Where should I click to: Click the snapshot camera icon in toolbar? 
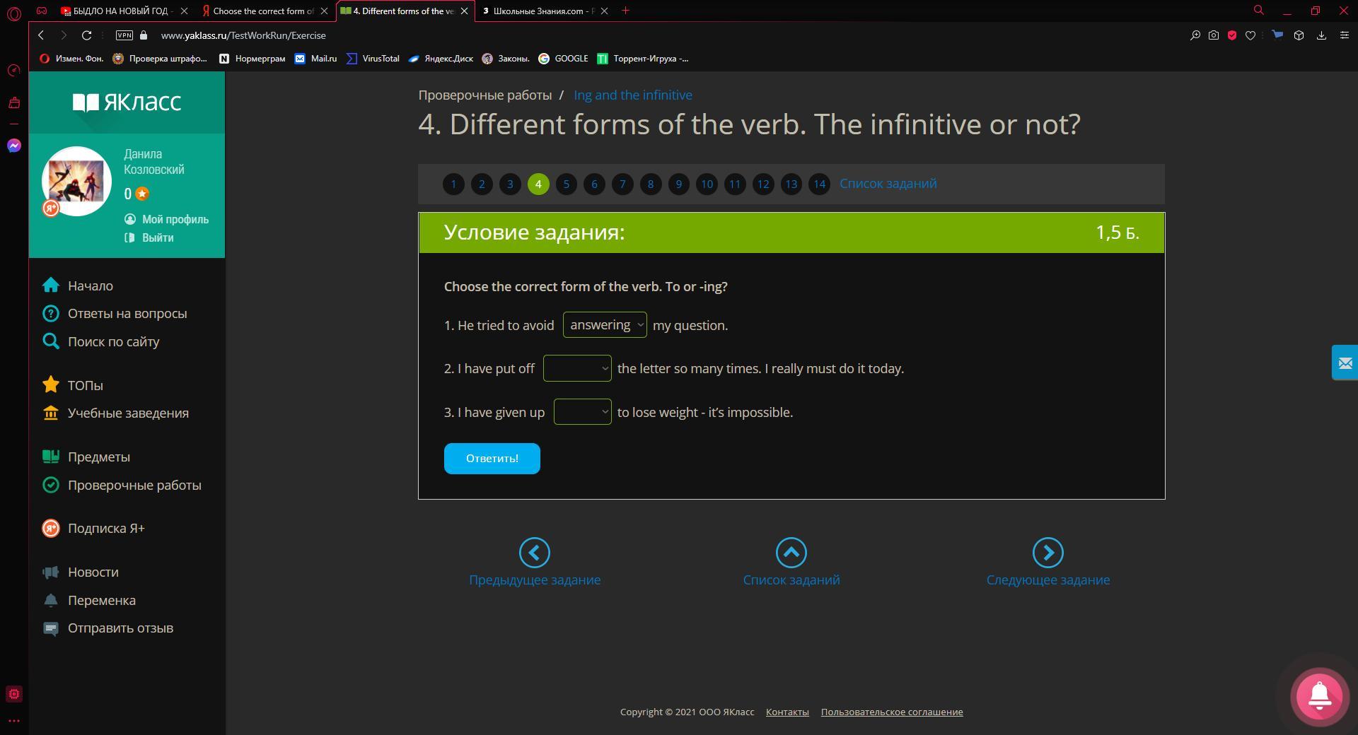[1214, 35]
